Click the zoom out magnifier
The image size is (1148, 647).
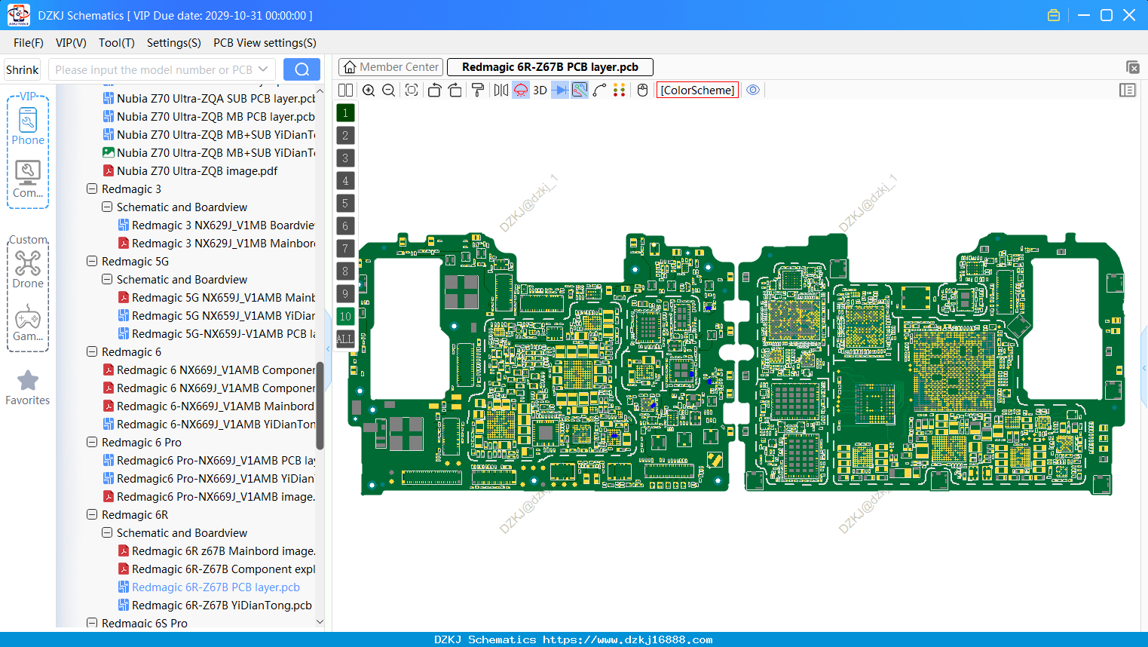[x=389, y=90]
